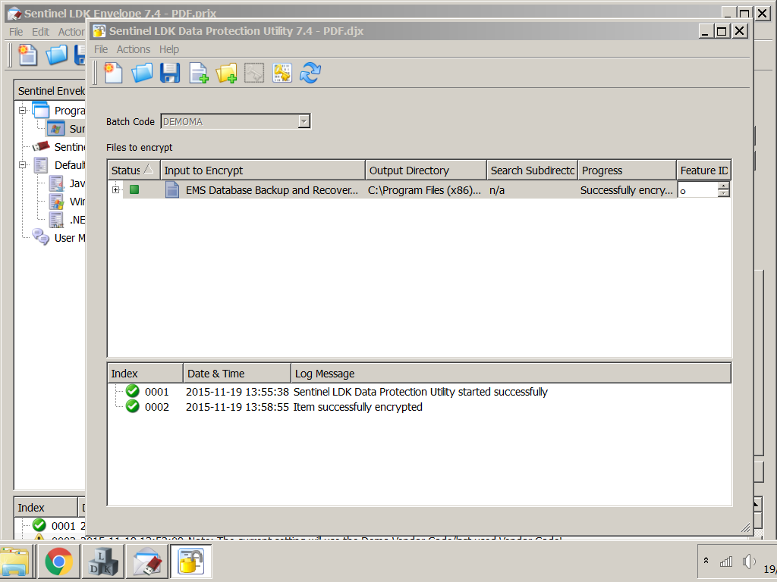Save the current project
The height and width of the screenshot is (582, 777).
click(170, 73)
